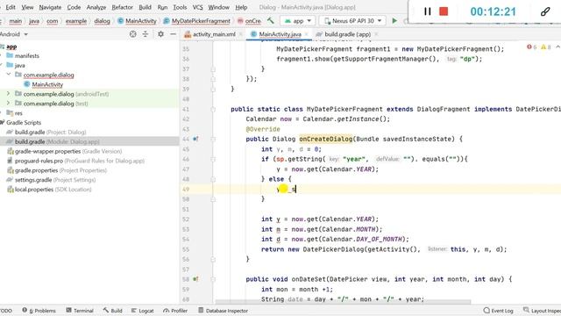This screenshot has width=561, height=316.
Task: Collapse the com.example.dialog package
Action: pyautogui.click(x=9, y=75)
